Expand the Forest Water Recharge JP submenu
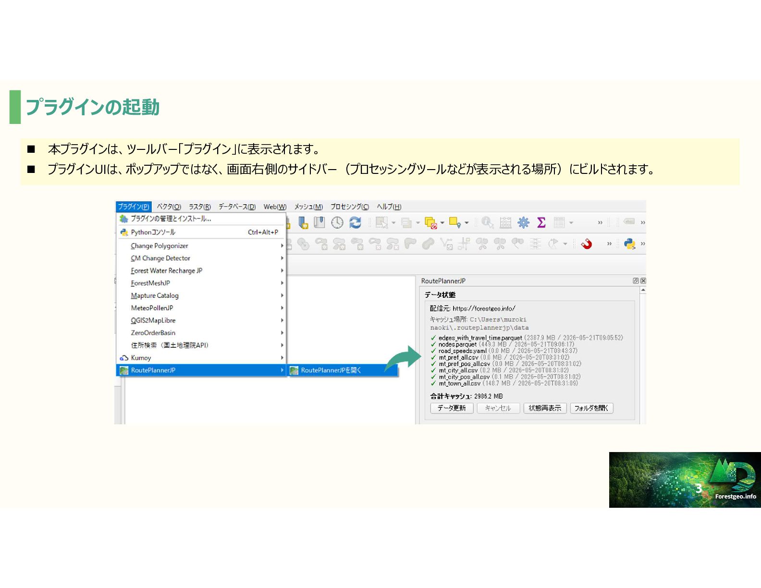Image resolution: width=761 pixels, height=588 pixels. pos(202,270)
